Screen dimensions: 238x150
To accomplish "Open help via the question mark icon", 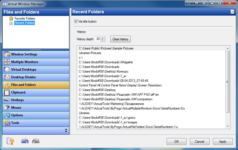I will coord(10,141).
